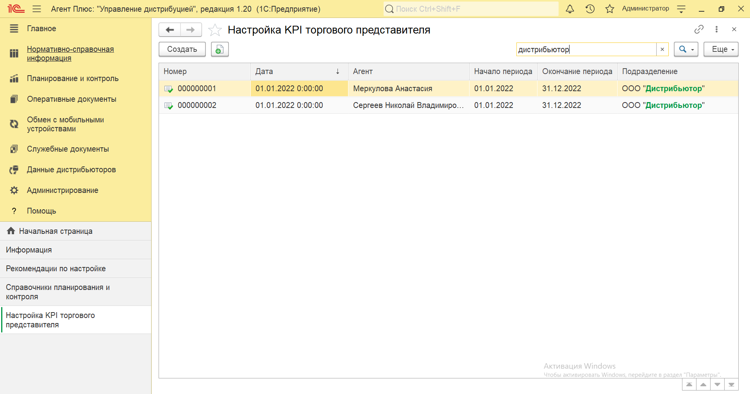Screen dimensions: 750x394
Task: Close the Настройка KPI form tab
Action: click(734, 29)
